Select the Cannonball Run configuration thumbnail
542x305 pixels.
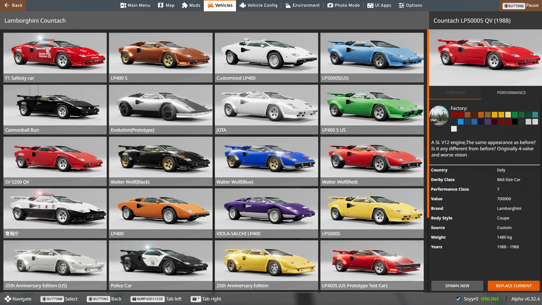pyautogui.click(x=55, y=109)
